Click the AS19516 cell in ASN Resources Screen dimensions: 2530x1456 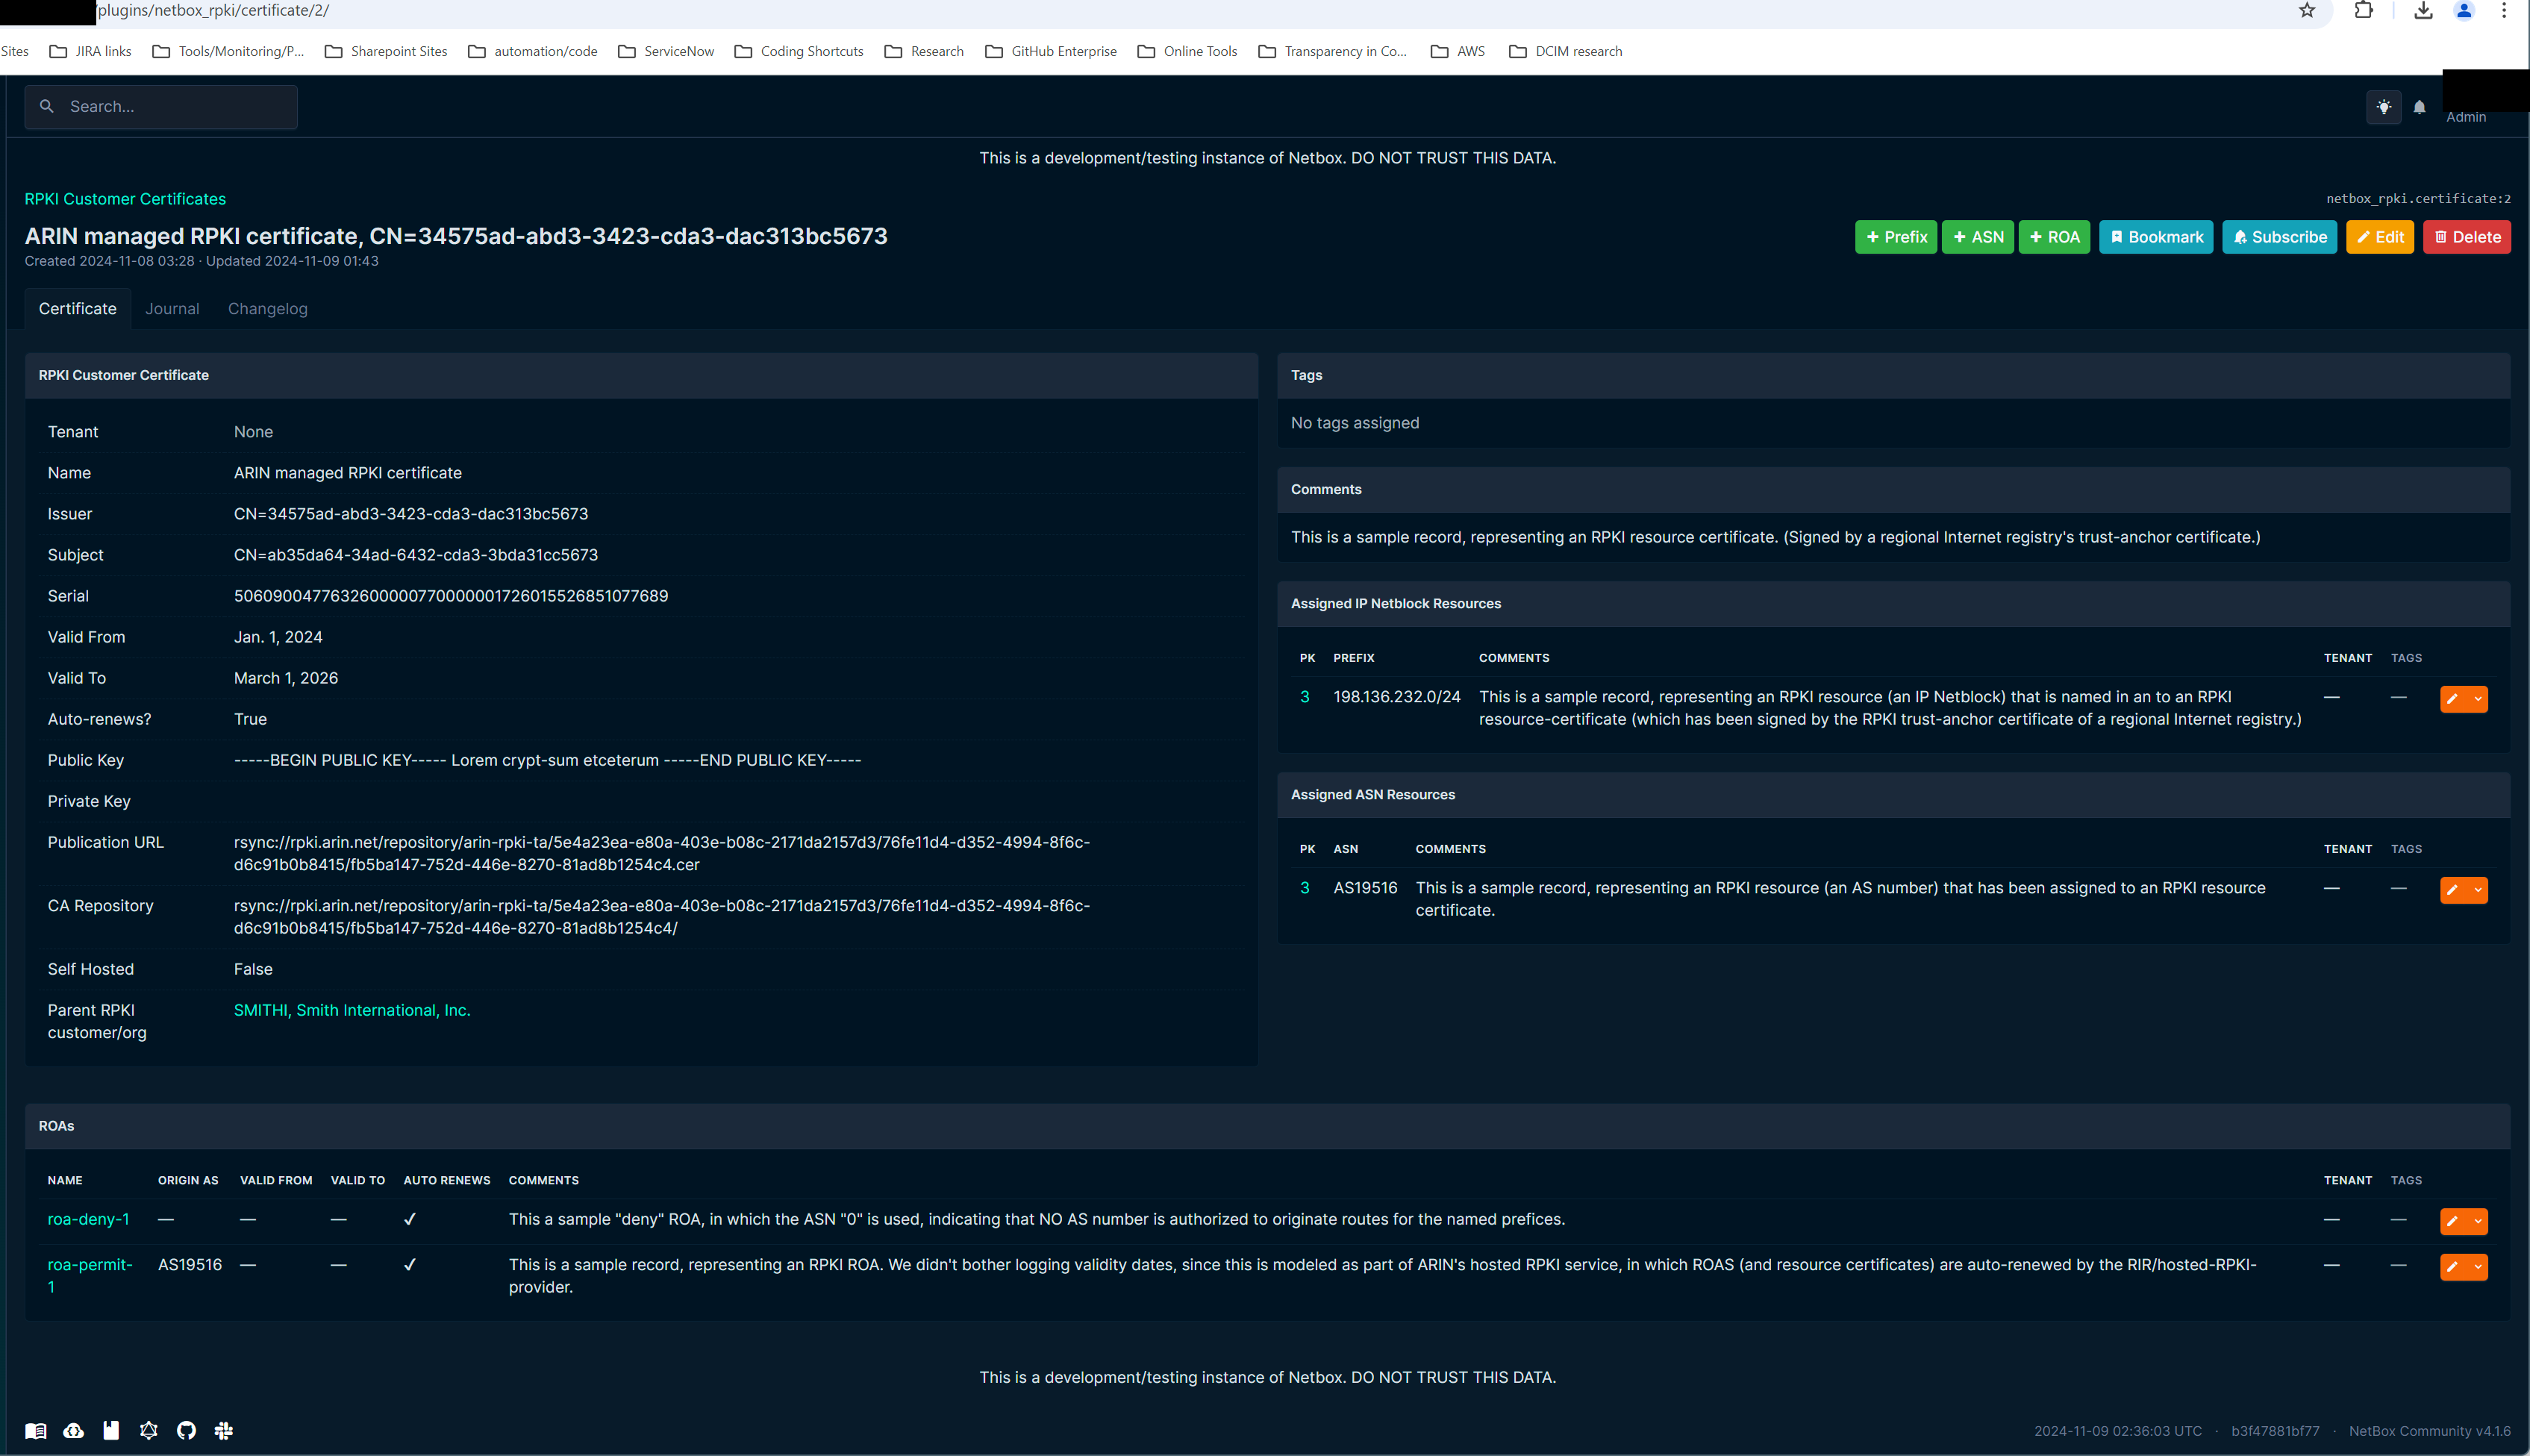tap(1365, 888)
